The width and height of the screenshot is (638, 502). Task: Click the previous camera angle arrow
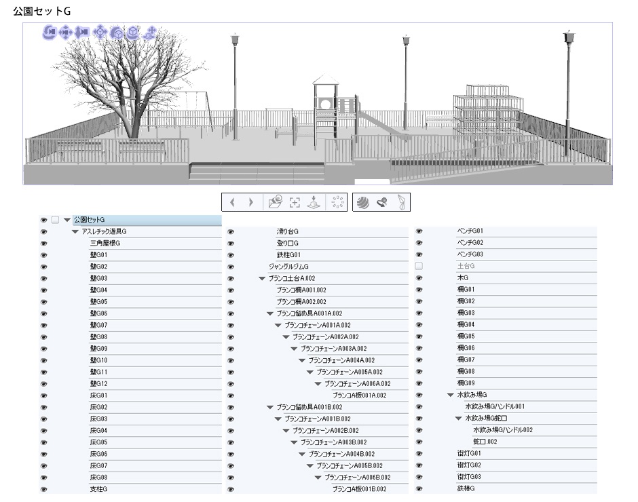pos(233,202)
